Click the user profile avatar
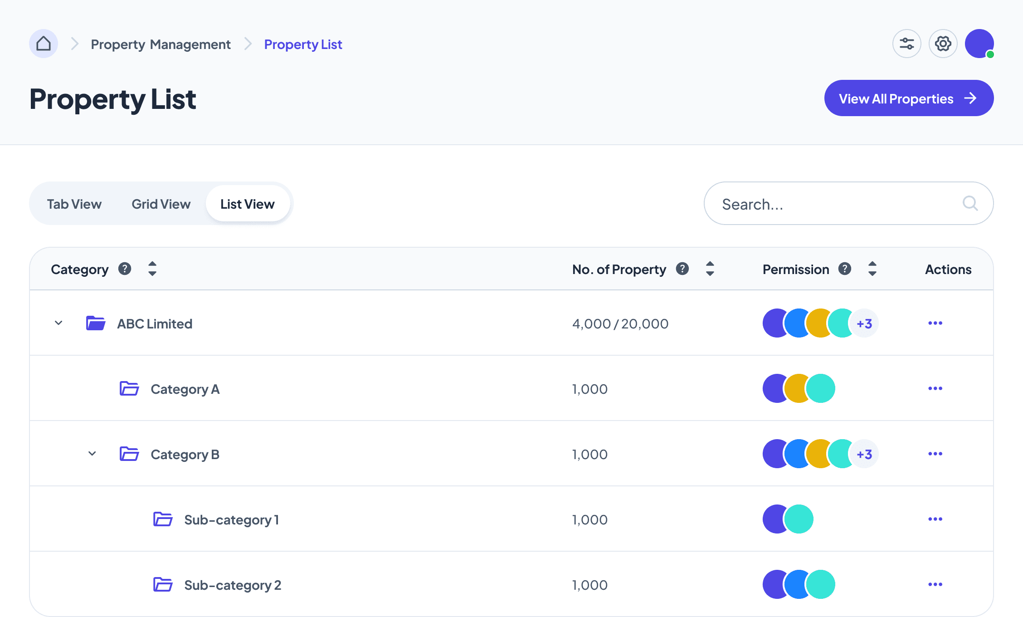This screenshot has width=1023, height=617. point(979,44)
